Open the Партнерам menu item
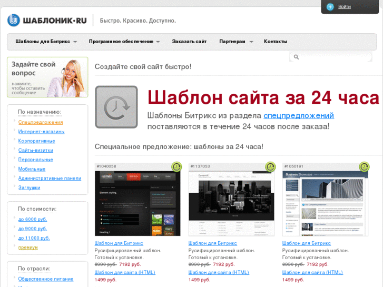383x287 pixels. 232,42
